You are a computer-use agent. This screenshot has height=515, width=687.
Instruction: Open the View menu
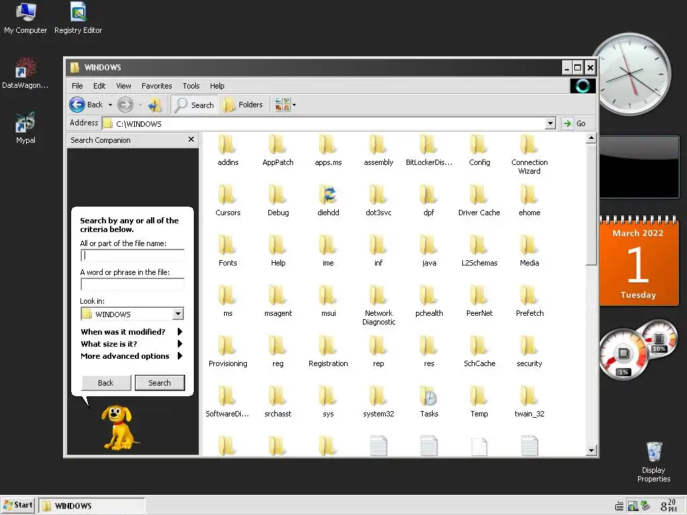(123, 86)
